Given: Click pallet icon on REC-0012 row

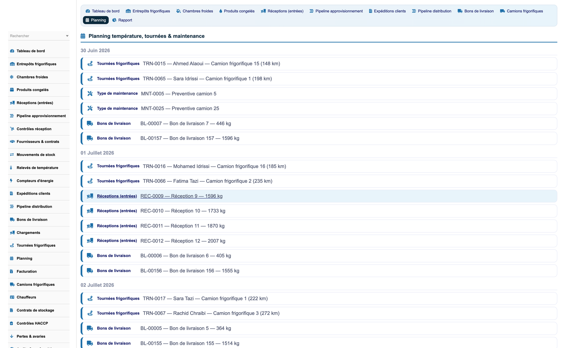Looking at the screenshot, I should (x=90, y=241).
